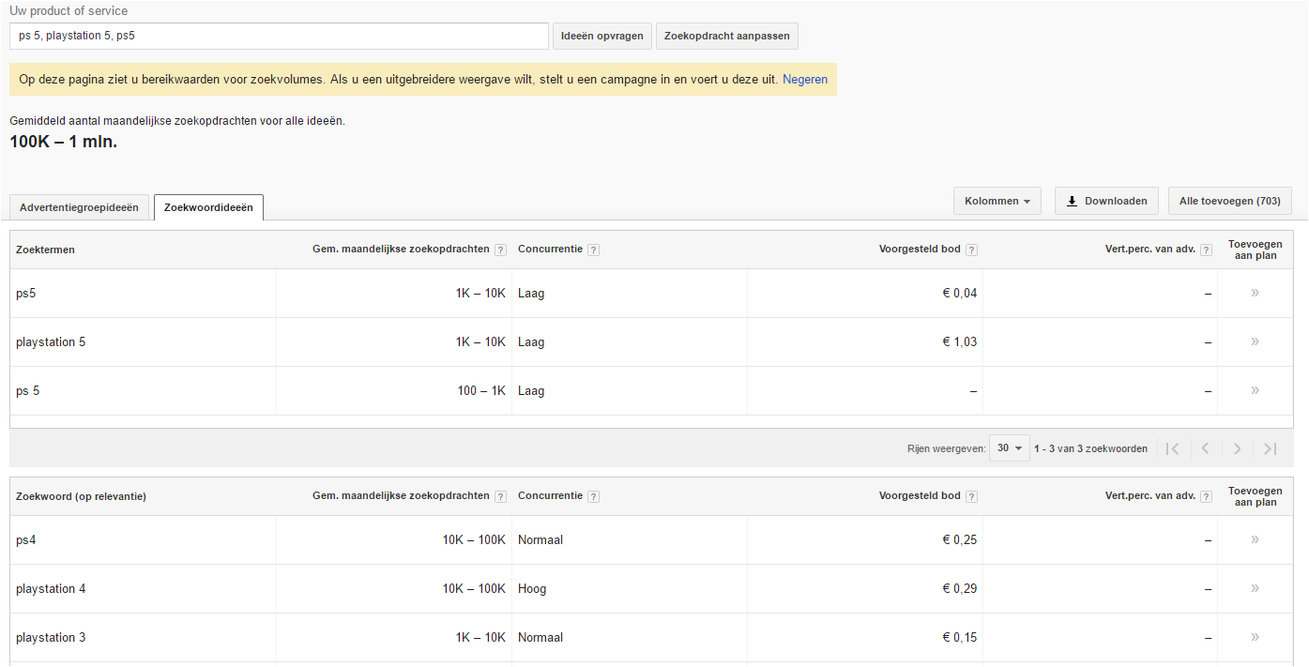Sort Zoekwoord table by Gem. maandelijkse zoekopdrachten
Screen dimensions: 1309x667
coord(401,495)
